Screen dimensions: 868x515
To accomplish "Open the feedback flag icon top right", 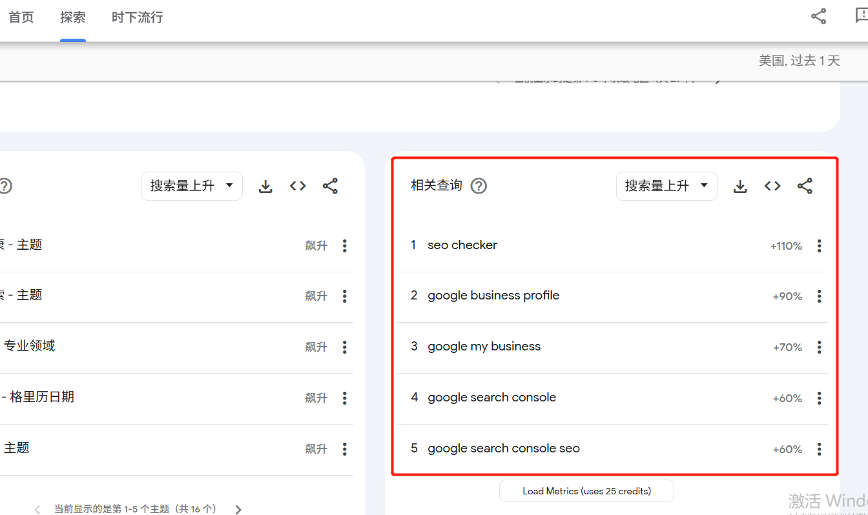I will 862,16.
